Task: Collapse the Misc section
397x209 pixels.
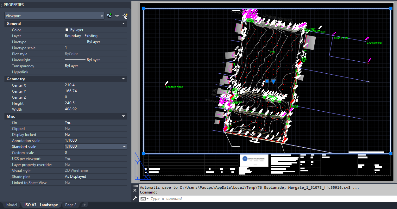Action: (123, 116)
